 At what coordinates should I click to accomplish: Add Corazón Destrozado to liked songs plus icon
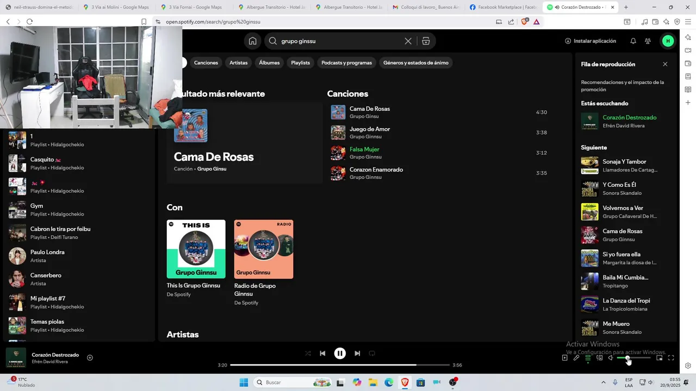click(x=90, y=357)
